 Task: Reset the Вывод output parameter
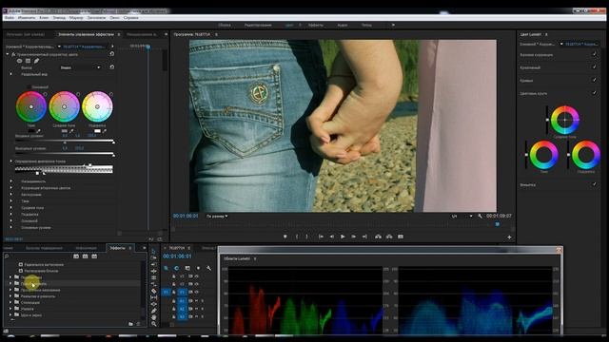point(112,67)
